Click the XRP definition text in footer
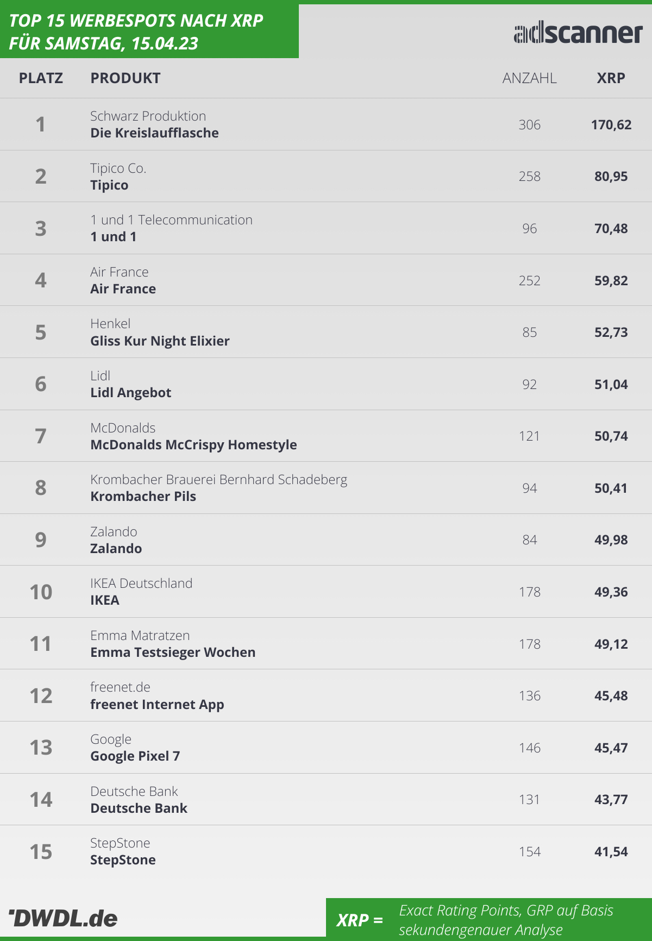Viewport: 652px width, 941px height. 506,920
